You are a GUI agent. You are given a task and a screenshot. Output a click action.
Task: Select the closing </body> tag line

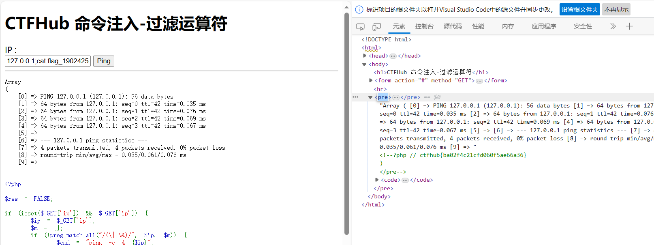pyautogui.click(x=379, y=197)
